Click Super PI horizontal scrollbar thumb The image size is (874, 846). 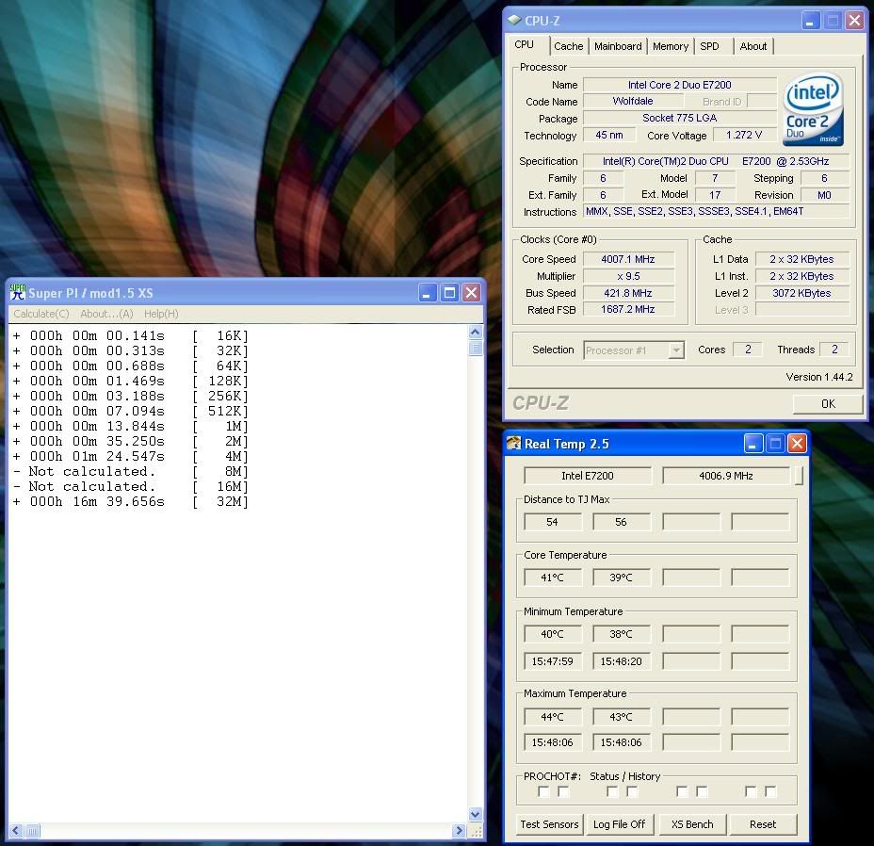(32, 831)
